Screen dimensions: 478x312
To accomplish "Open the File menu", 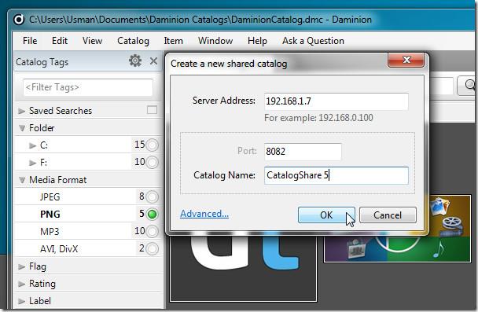I will tap(30, 41).
